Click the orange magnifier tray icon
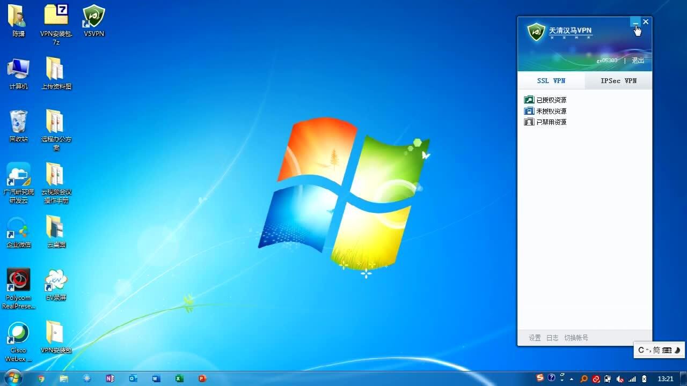687x386 pixels. click(584, 378)
